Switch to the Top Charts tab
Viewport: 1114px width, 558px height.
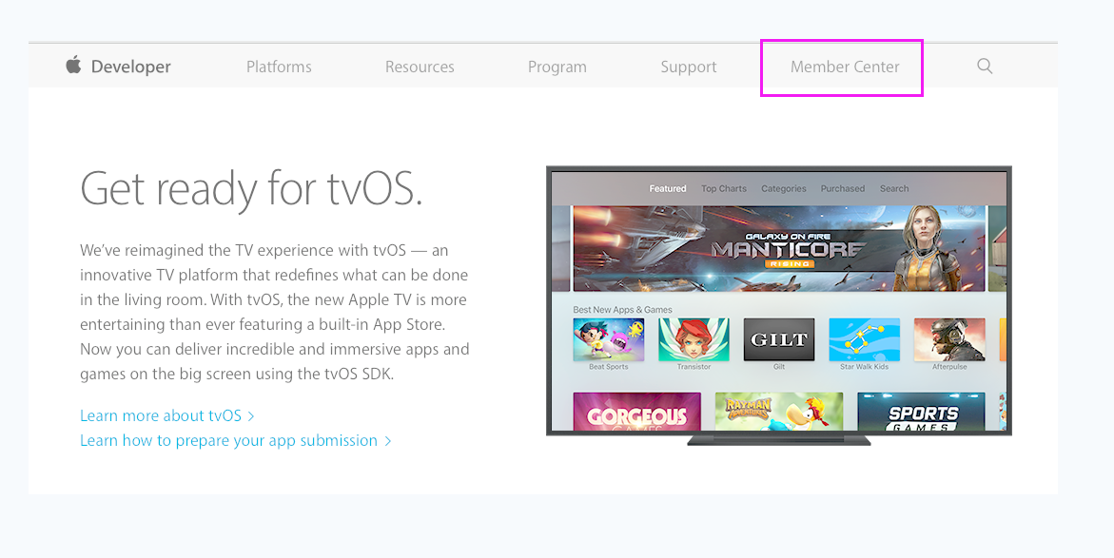click(x=724, y=188)
